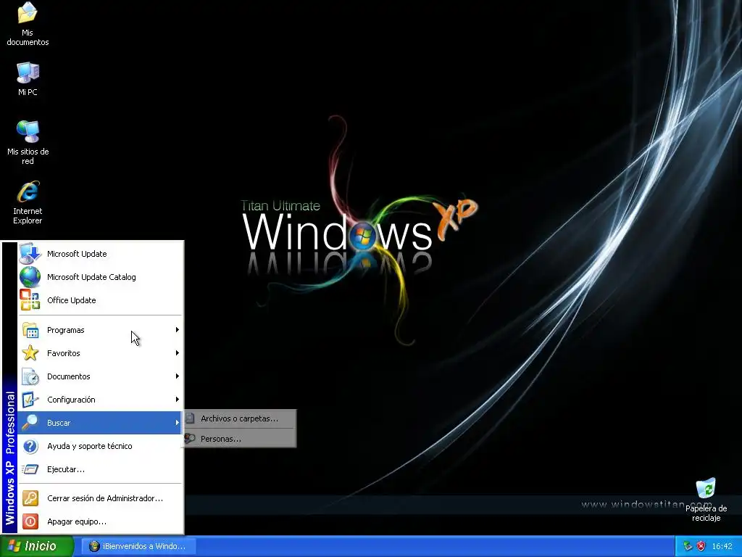Image resolution: width=742 pixels, height=557 pixels.
Task: Click the Configuración checkmark panel icon
Action: click(30, 400)
